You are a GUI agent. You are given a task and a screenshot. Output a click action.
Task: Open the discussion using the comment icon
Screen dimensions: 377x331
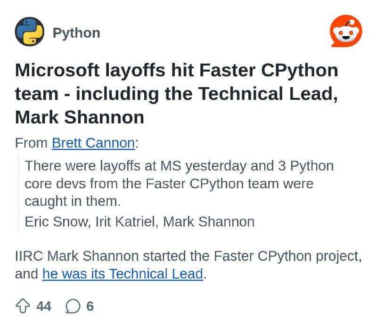pyautogui.click(x=73, y=306)
